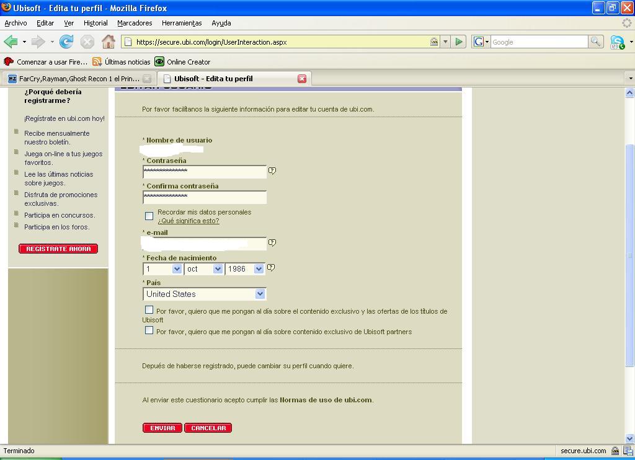Click the help icon next to Contraseña field
The image size is (635, 460).
click(x=272, y=171)
